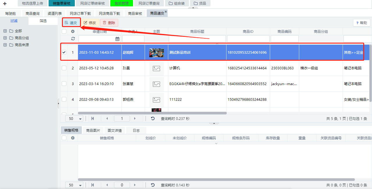Open the calendar picker for 申请日期 filter
This screenshot has width=372, height=189.
[117, 39]
